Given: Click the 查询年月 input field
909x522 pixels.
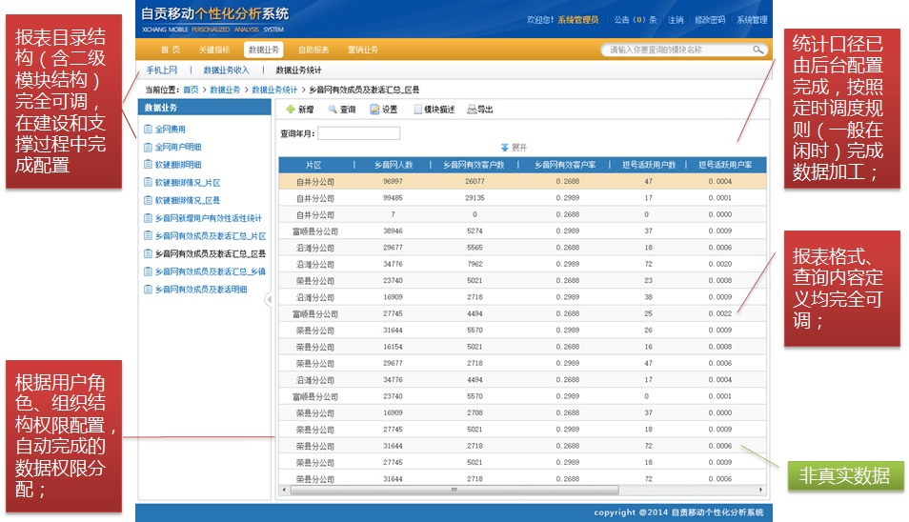Looking at the screenshot, I should click(x=359, y=133).
